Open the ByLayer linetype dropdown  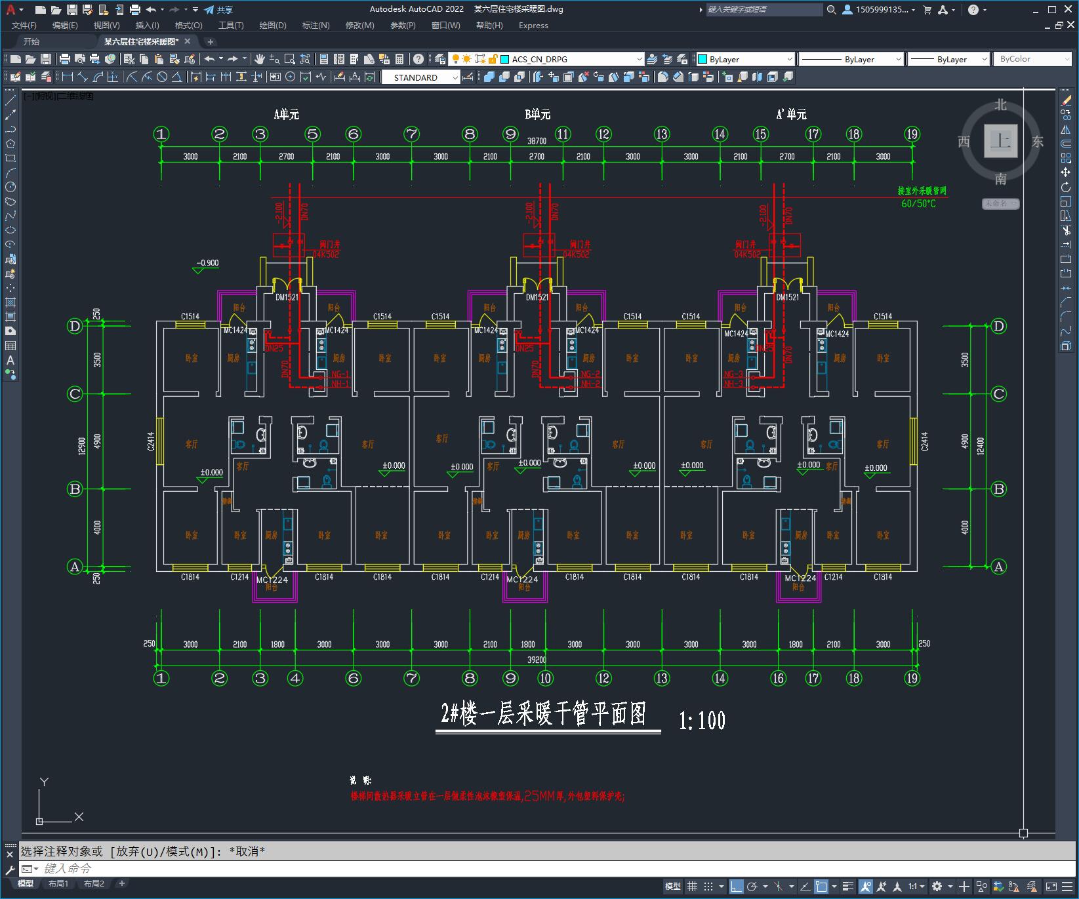click(851, 59)
